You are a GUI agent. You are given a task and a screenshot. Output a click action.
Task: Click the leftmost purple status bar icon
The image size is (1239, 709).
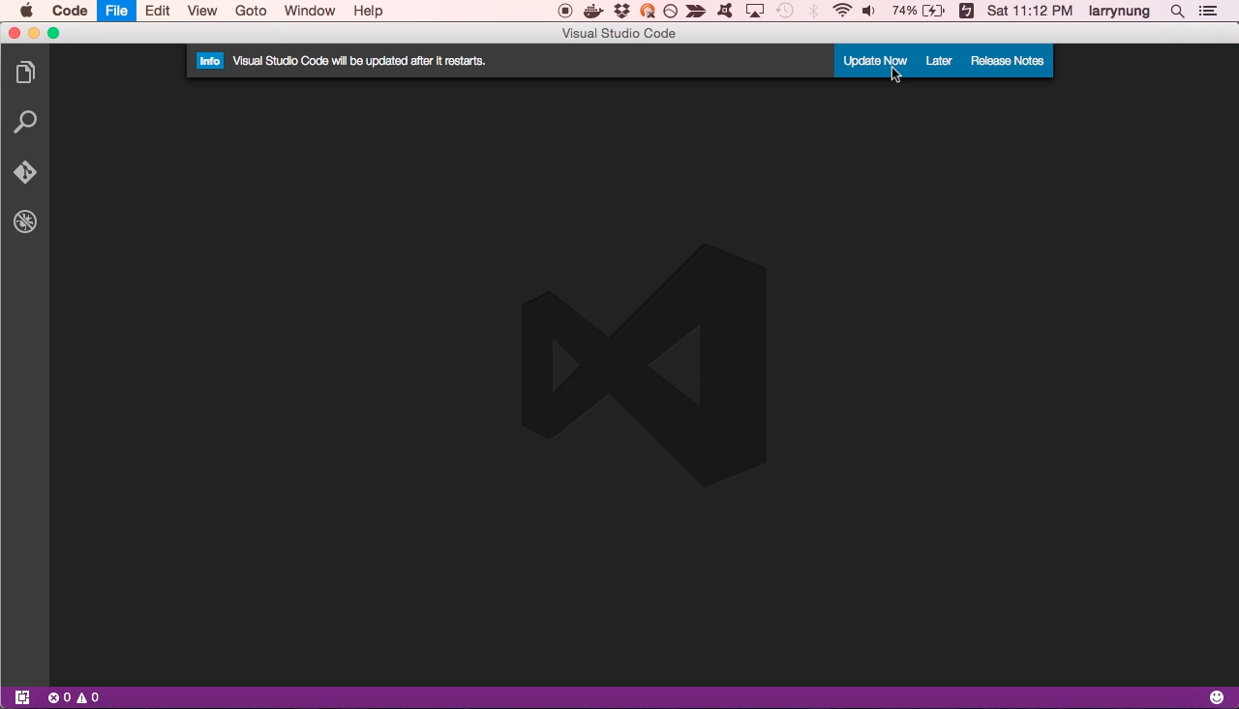[x=22, y=697]
